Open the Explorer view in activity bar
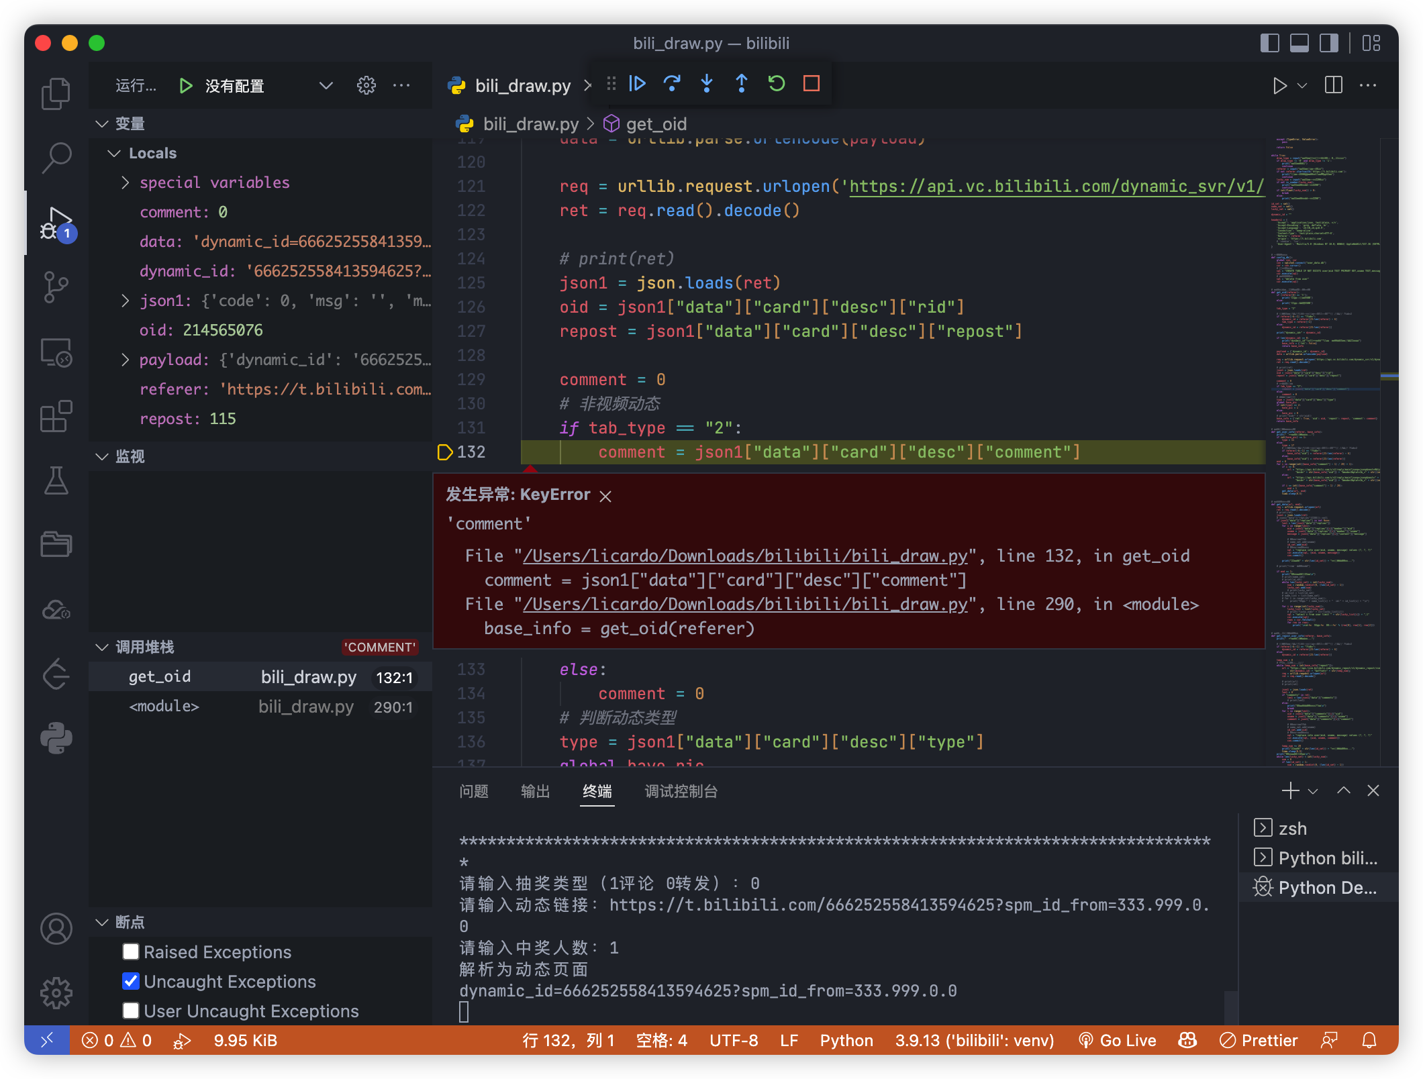This screenshot has width=1423, height=1079. point(56,93)
